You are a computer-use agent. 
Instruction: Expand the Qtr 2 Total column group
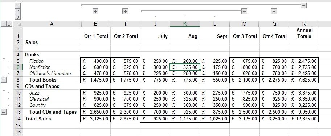(125, 11)
